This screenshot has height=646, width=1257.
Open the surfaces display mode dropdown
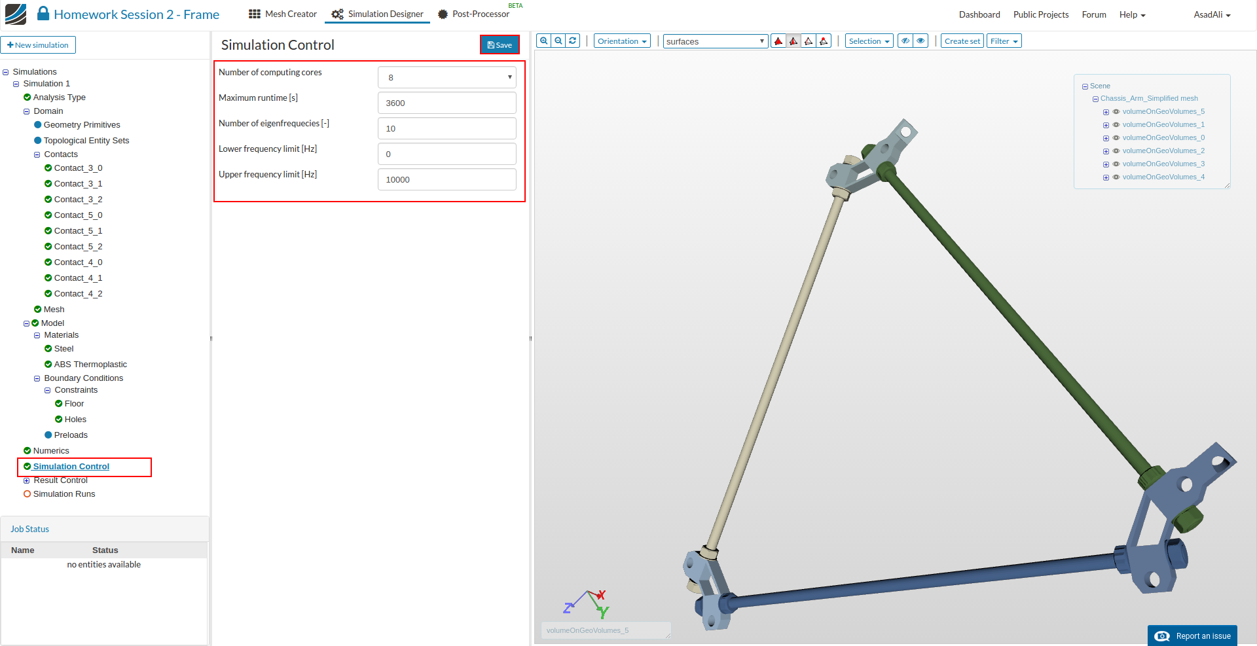(716, 41)
